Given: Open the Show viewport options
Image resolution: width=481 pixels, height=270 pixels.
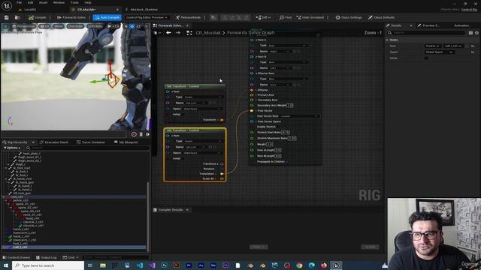Looking at the screenshot, I should click(59, 26).
